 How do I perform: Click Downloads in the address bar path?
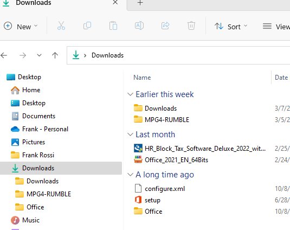[x=107, y=55]
